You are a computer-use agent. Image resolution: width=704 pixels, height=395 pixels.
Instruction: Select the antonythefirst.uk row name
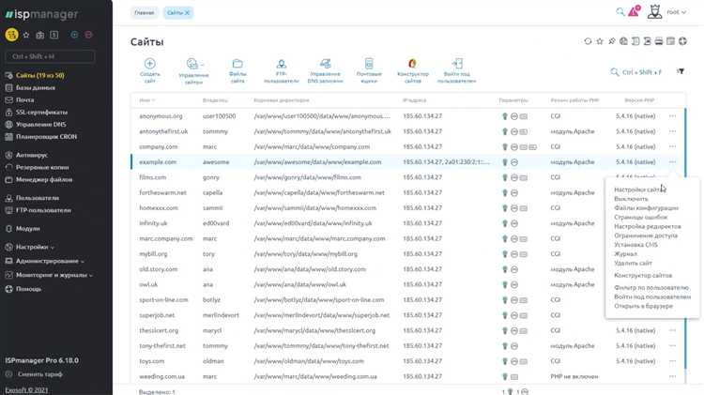(163, 131)
